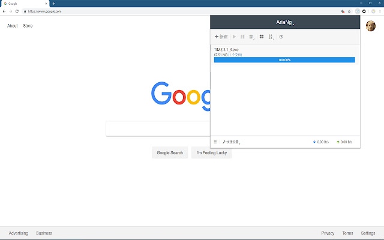Viewport: 384px width, 240px height.
Task: Click the Chrome profile avatar in the toolbar
Action: [373, 11]
